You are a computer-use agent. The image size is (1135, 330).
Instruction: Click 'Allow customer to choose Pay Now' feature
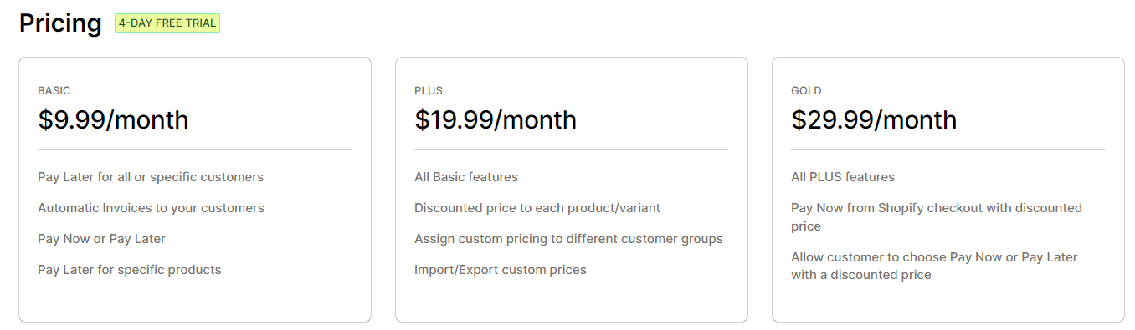934,266
